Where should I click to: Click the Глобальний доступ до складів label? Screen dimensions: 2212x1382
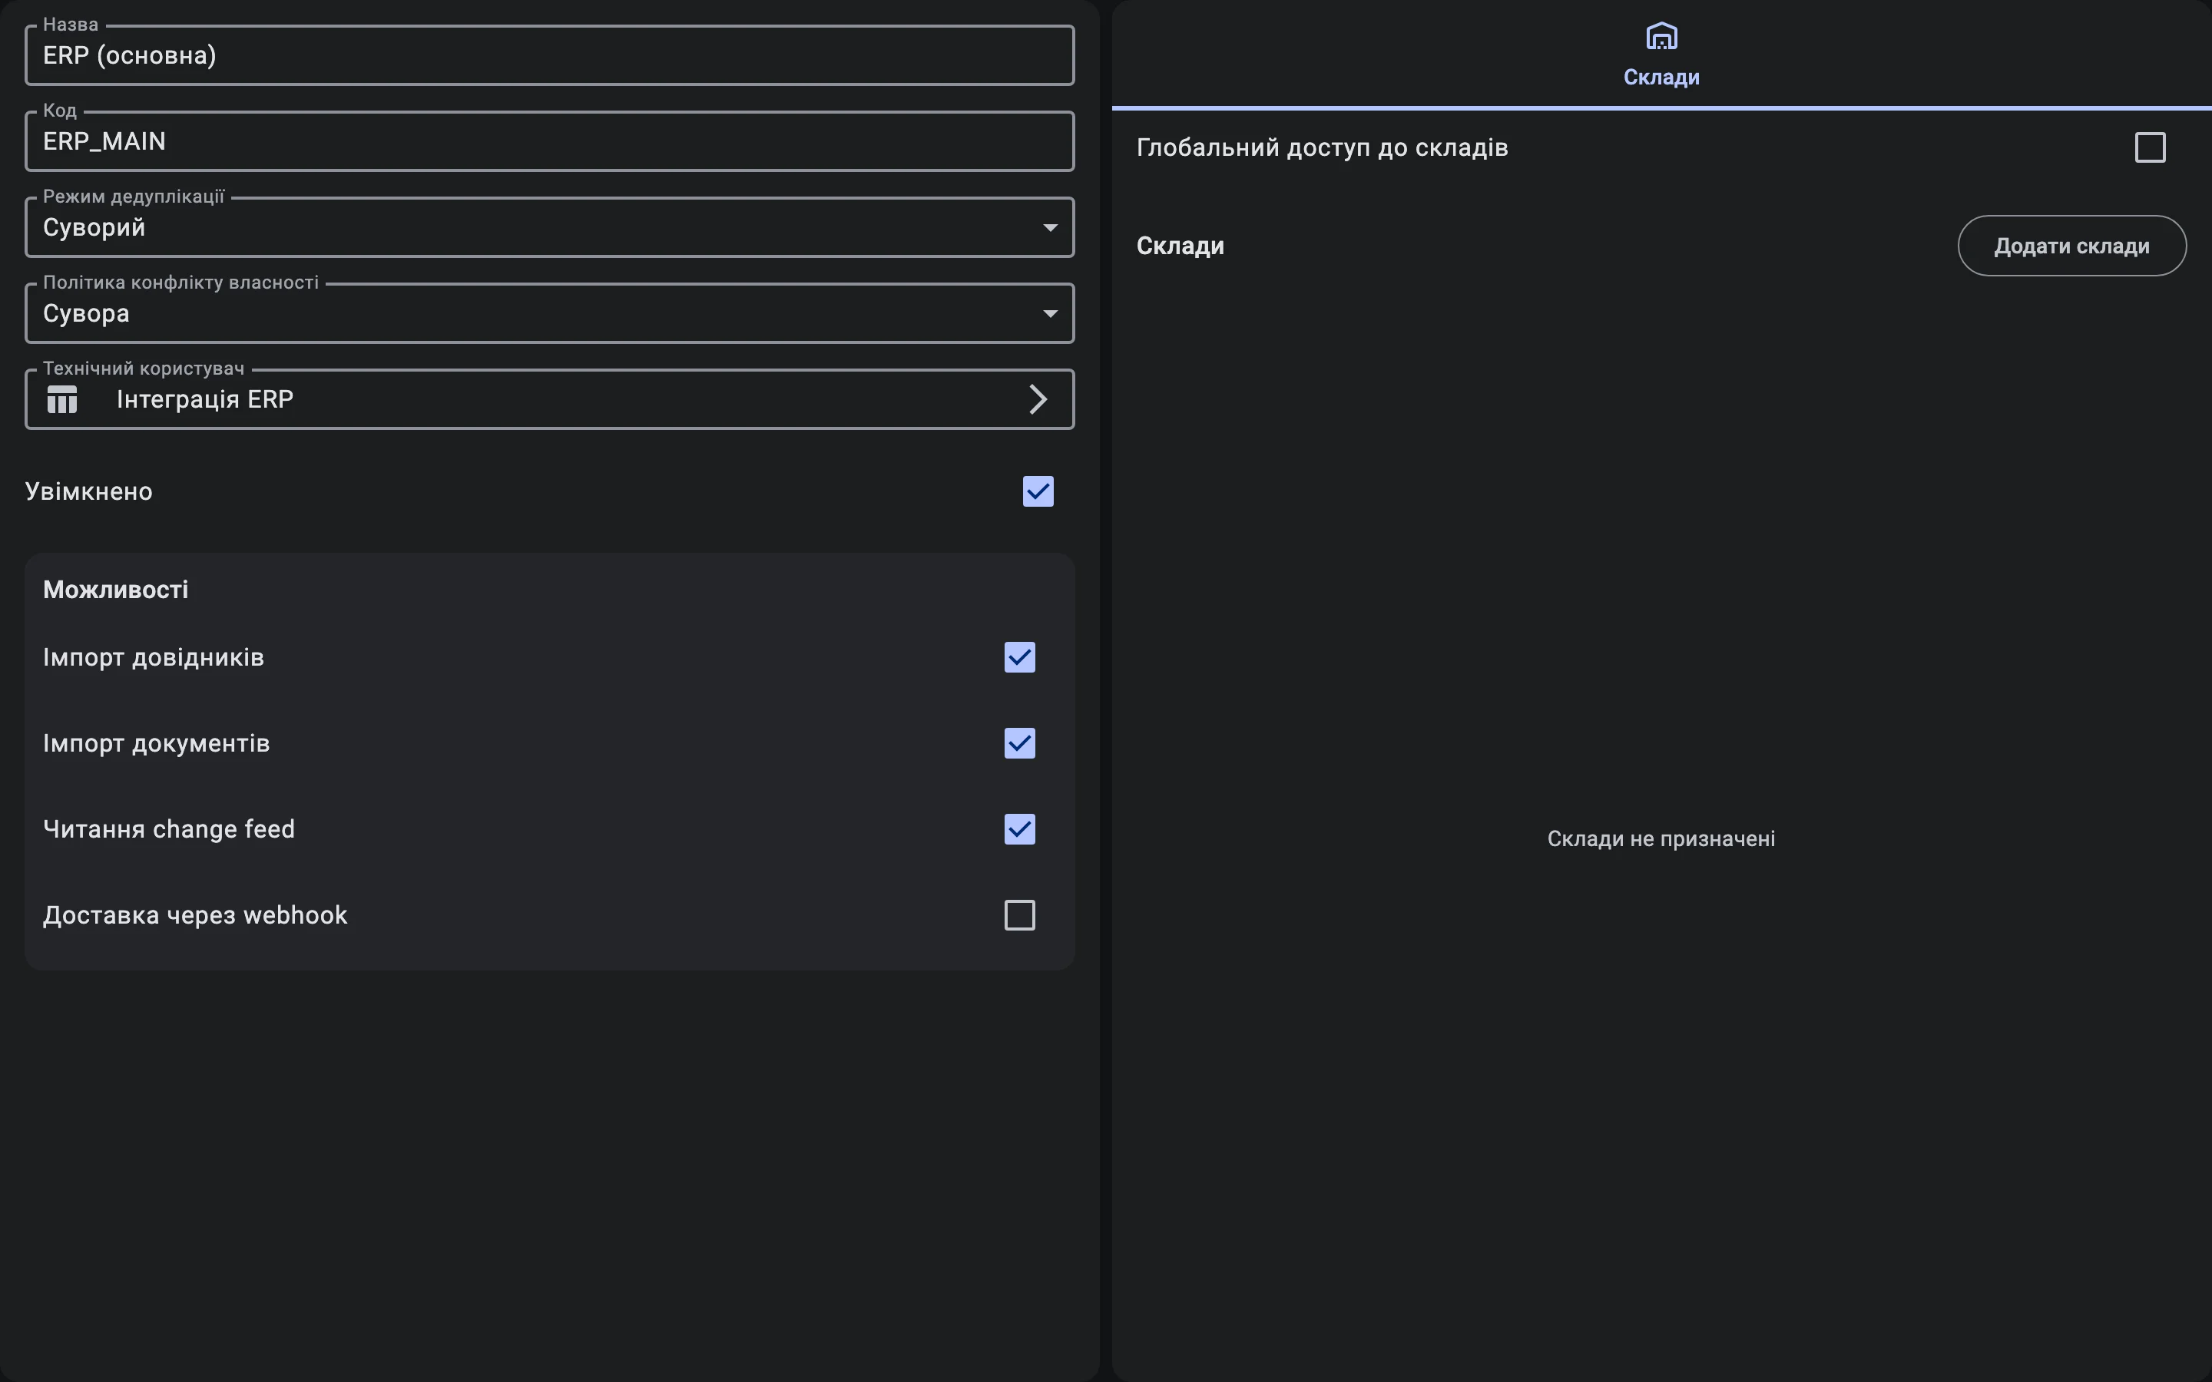(x=1322, y=147)
